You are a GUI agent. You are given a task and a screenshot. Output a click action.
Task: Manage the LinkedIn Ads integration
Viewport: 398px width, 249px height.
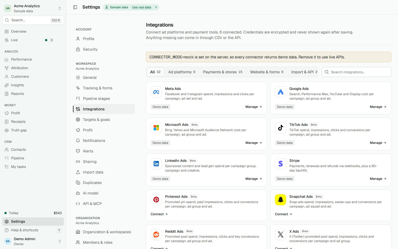click(x=254, y=179)
